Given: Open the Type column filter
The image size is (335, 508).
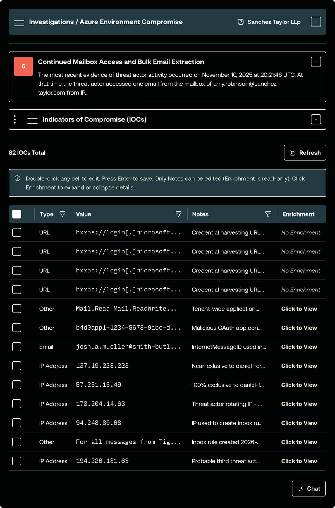Looking at the screenshot, I should click(63, 214).
